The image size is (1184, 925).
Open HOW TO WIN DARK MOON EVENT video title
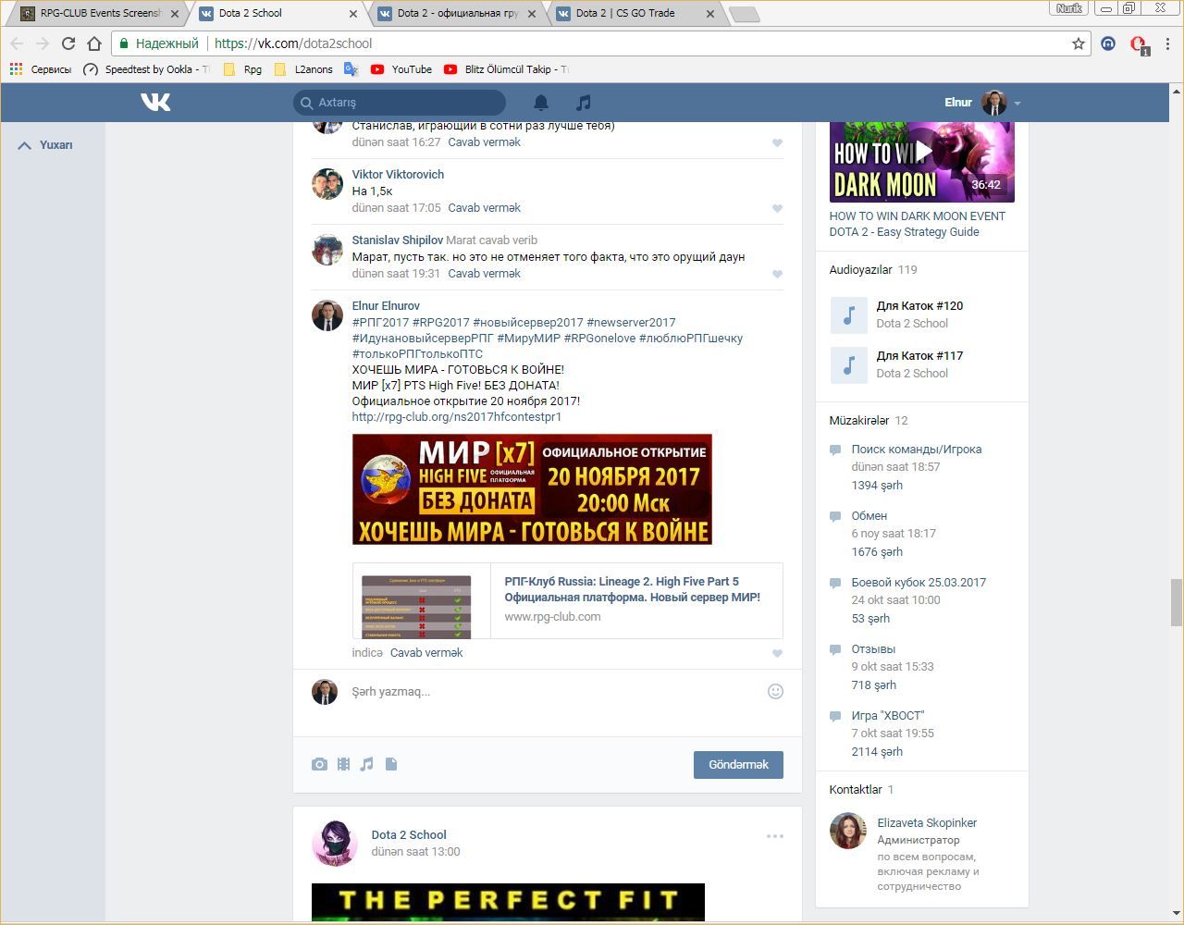918,224
